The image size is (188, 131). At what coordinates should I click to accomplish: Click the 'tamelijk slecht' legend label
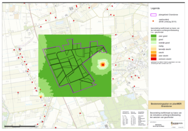click(x=165, y=49)
